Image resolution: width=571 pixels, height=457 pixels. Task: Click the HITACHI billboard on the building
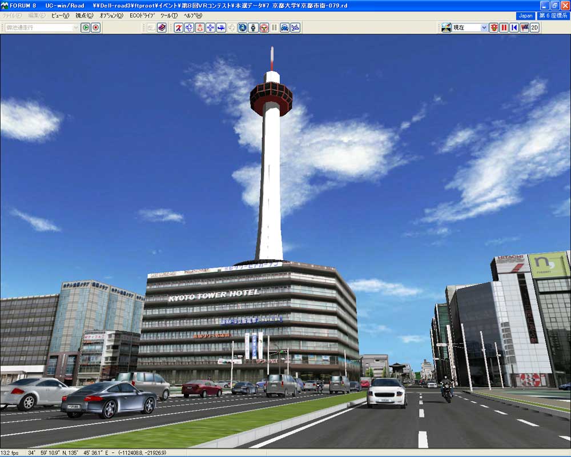coord(510,264)
